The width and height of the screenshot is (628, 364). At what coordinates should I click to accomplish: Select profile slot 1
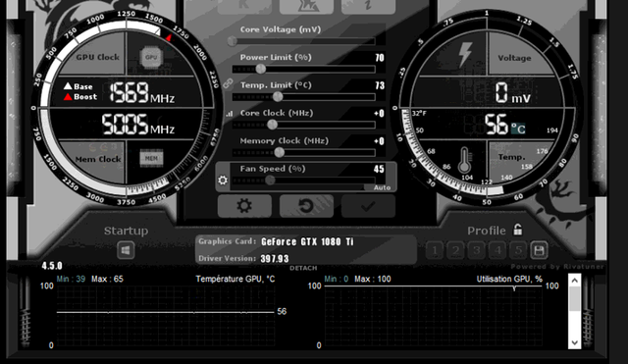tap(435, 250)
